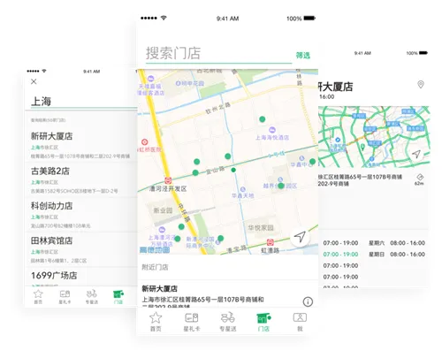Click the 筛选 filter button

click(303, 55)
